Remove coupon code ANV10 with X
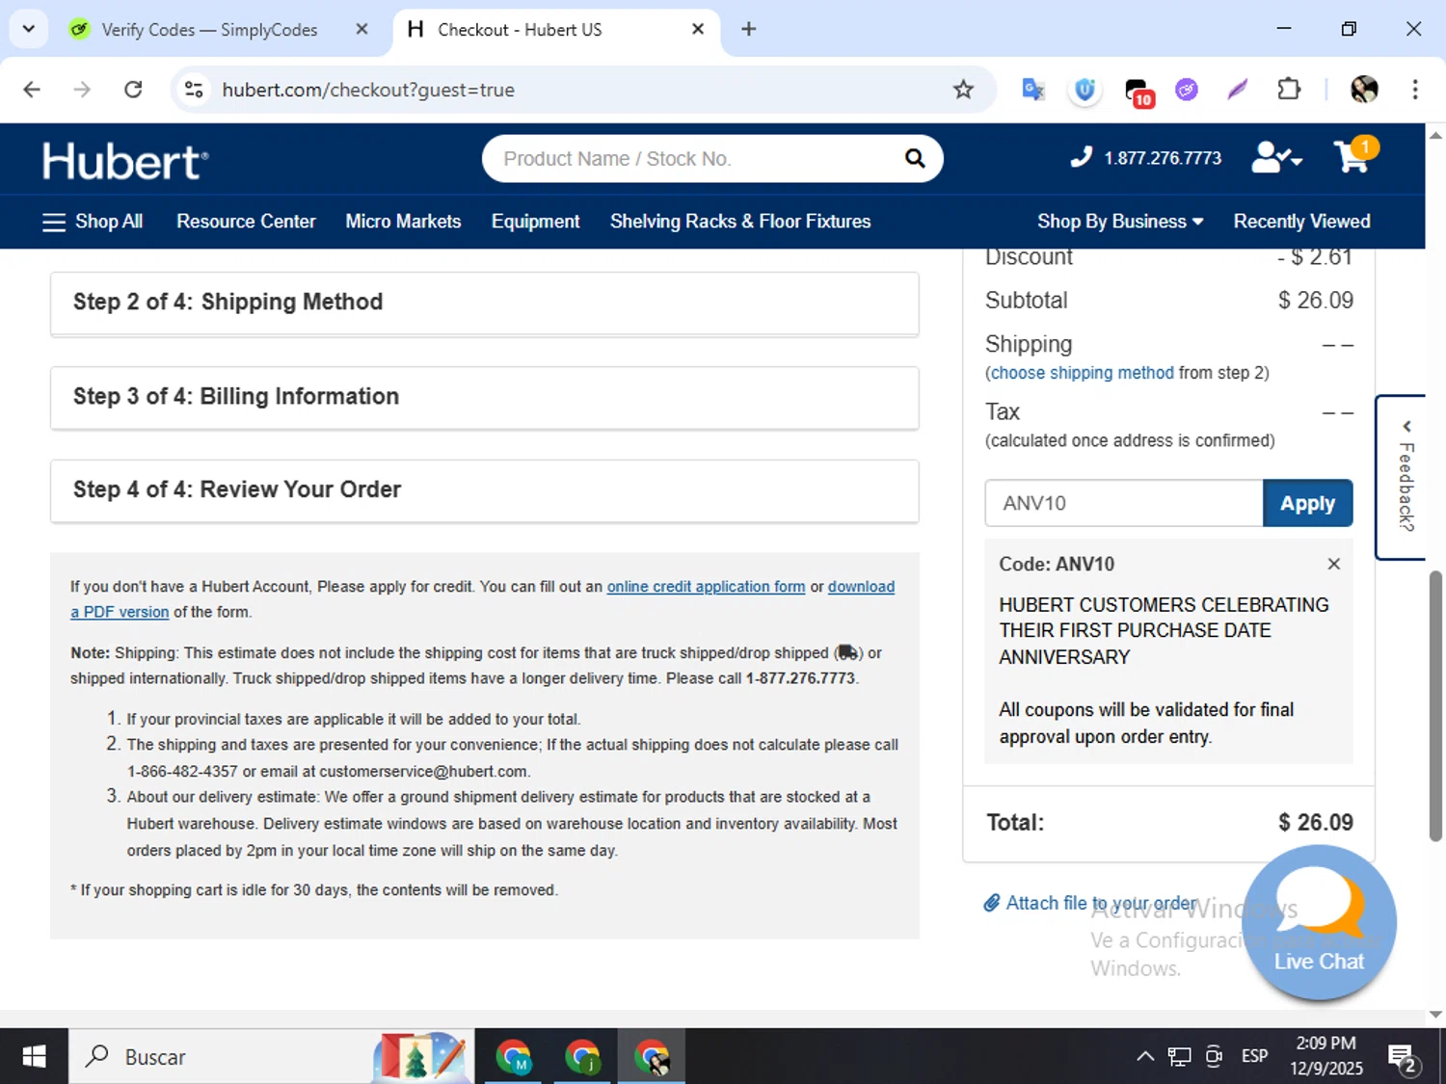This screenshot has height=1084, width=1446. (1333, 565)
